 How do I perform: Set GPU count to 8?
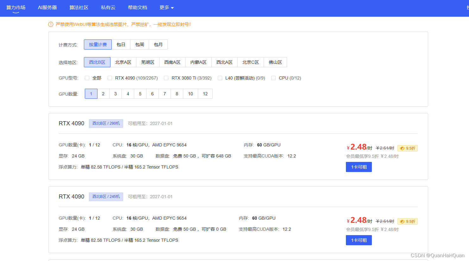[177, 94]
